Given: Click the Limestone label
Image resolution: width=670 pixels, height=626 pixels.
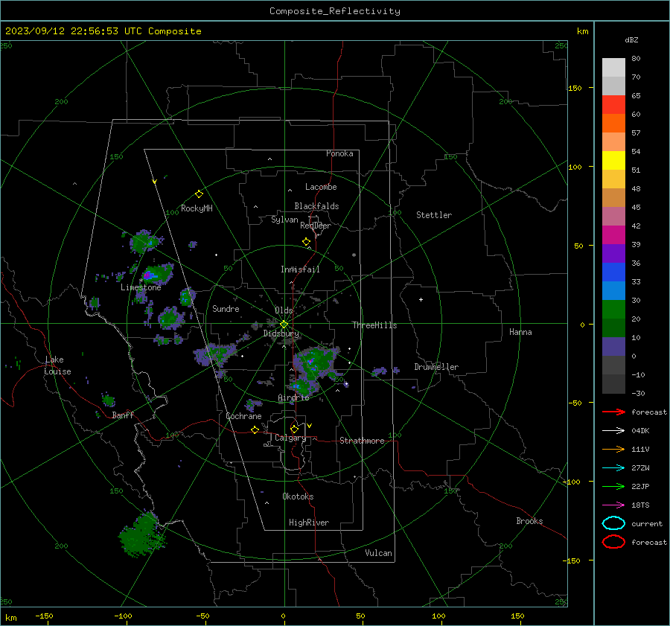Looking at the screenshot, I should point(141,287).
